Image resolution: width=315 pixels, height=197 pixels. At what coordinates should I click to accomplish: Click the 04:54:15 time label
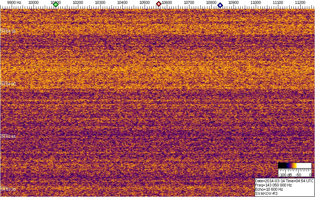coord(8,31)
